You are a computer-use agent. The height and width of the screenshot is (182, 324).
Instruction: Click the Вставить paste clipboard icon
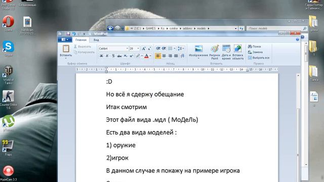pyautogui.click(x=66, y=49)
